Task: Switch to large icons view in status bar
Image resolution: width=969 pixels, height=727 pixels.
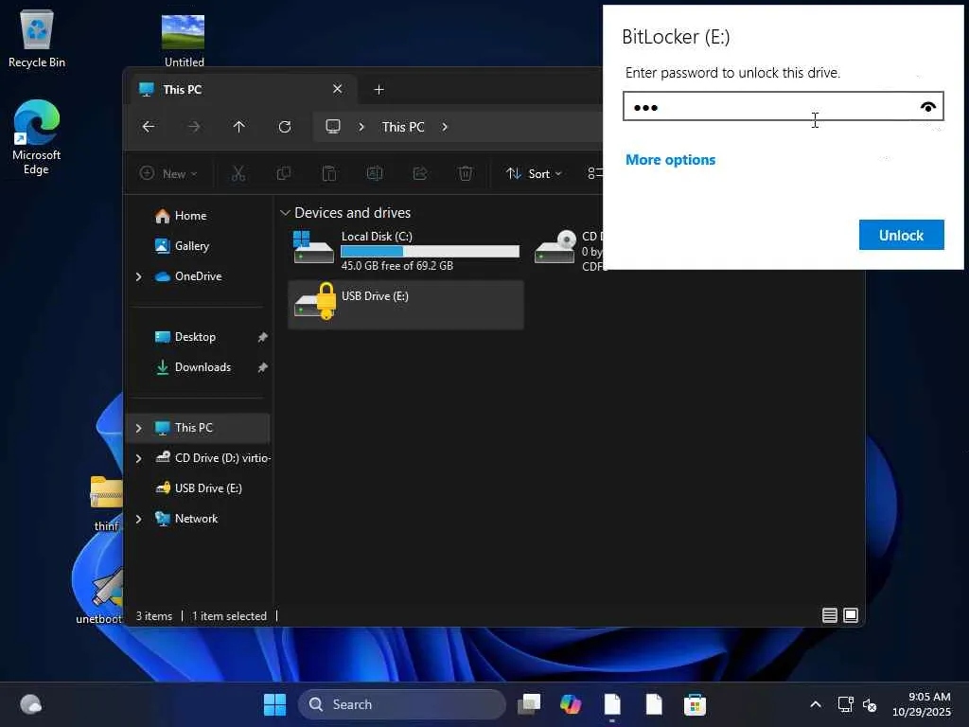Action: pyautogui.click(x=851, y=615)
